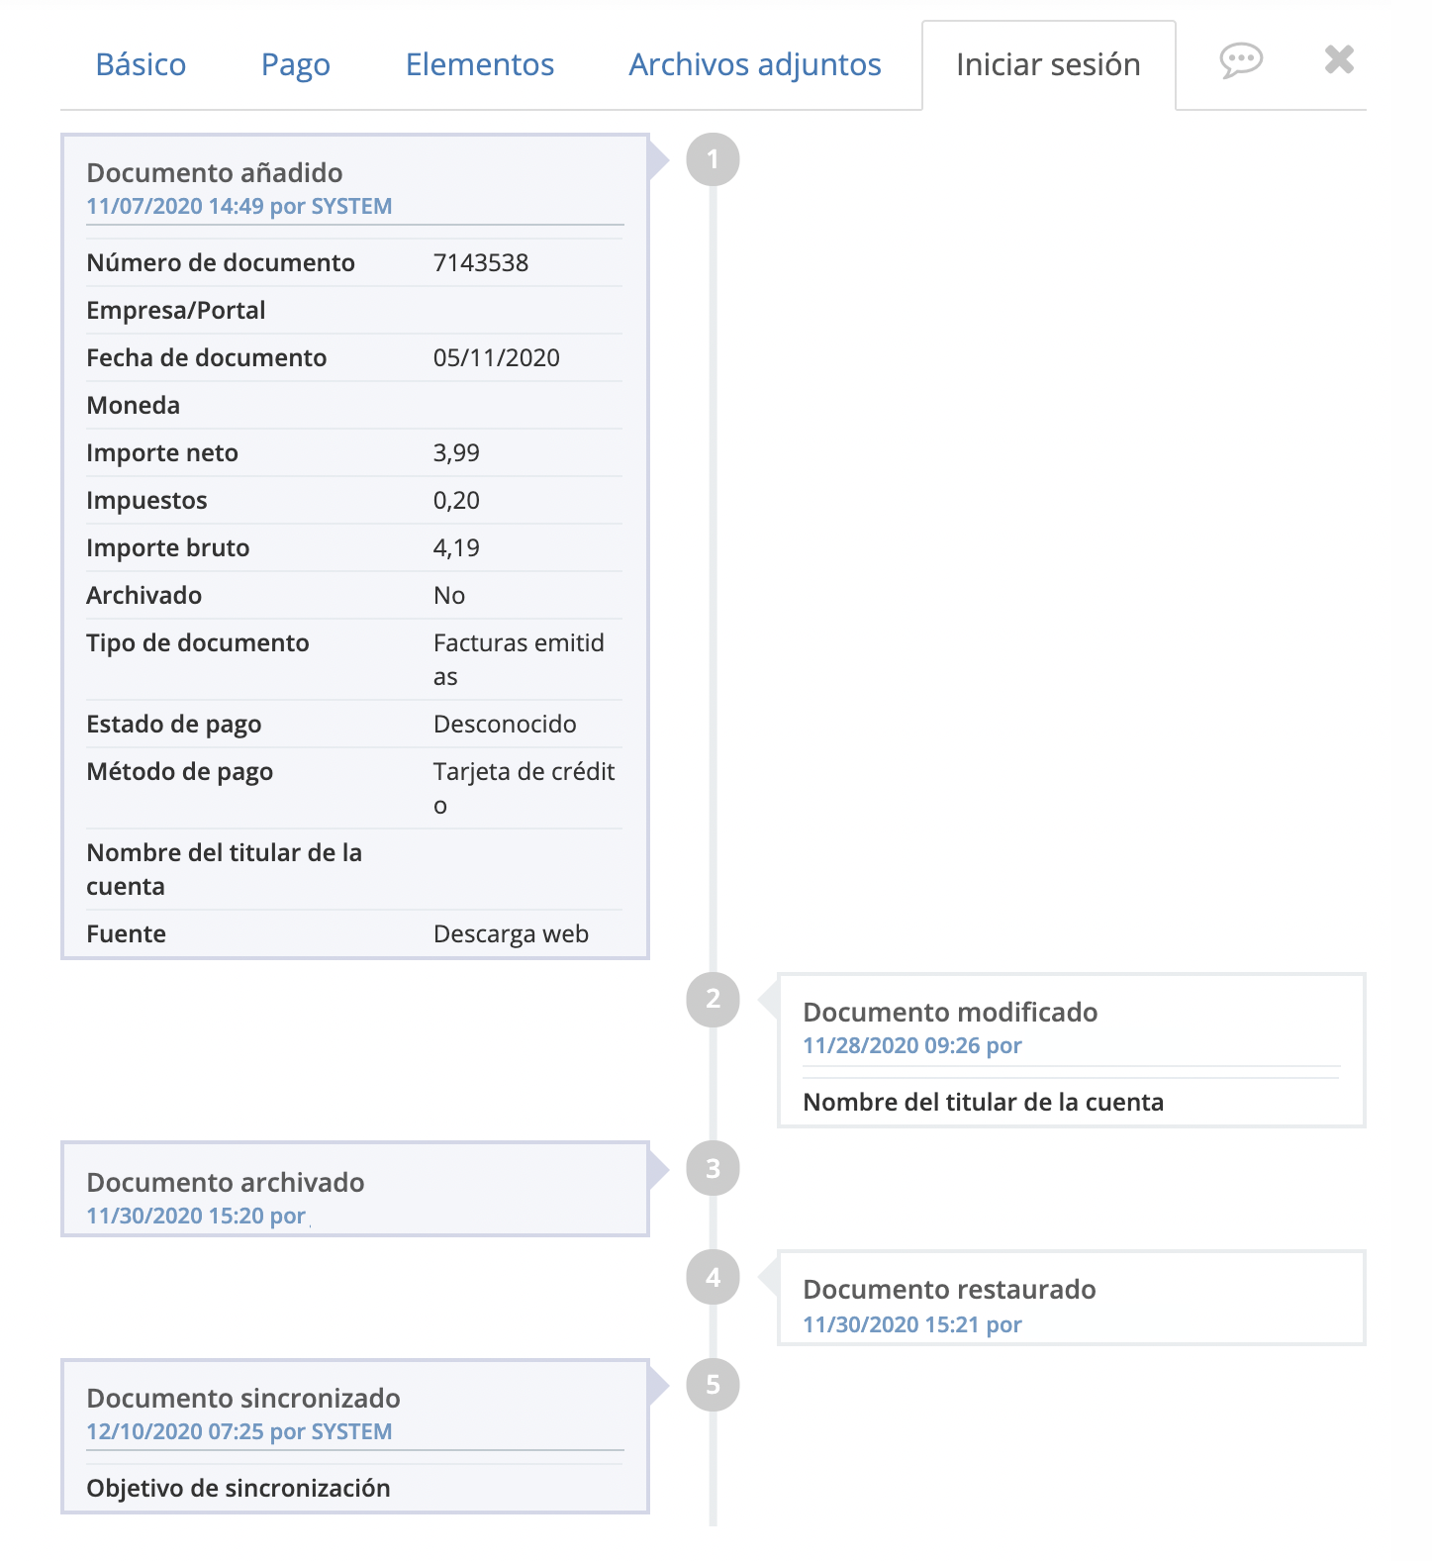
Task: Click the 'Objetivo de sincronización' entry
Action: (x=239, y=1488)
